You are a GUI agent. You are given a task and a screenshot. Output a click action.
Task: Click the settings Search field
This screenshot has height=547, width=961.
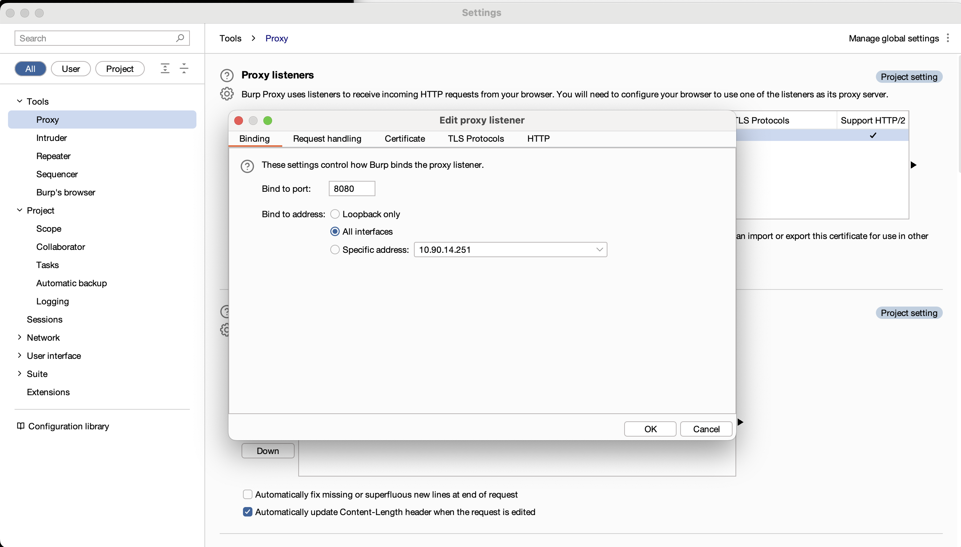tap(102, 38)
